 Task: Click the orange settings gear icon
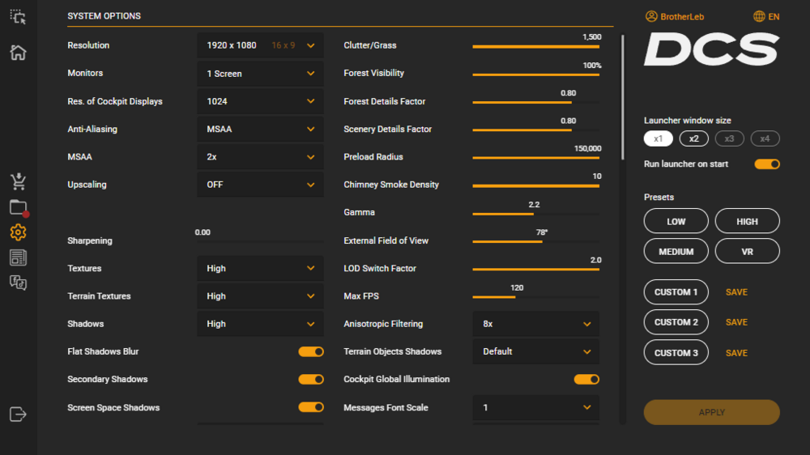point(18,232)
